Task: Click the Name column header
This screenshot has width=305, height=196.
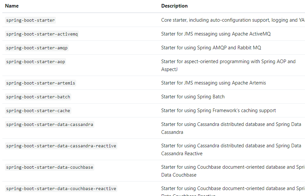Action: point(12,6)
